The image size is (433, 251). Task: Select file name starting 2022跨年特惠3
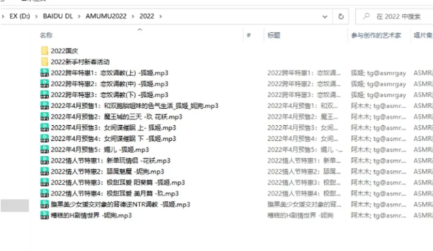[x=110, y=95]
